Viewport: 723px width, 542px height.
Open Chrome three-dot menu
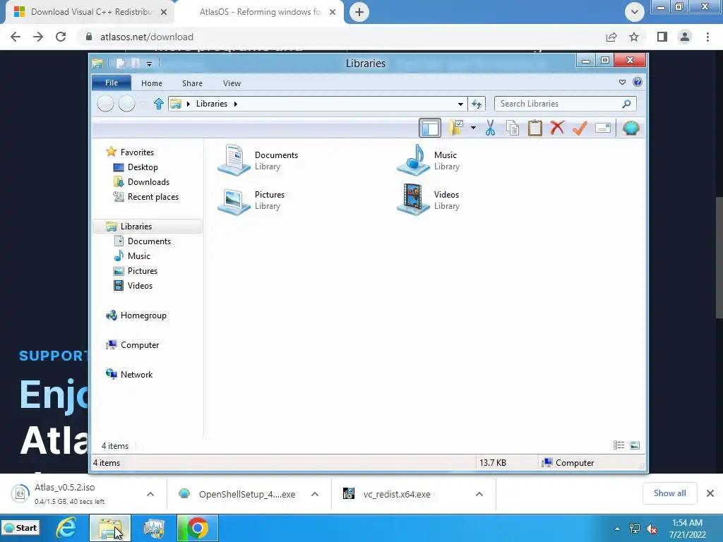tap(707, 37)
